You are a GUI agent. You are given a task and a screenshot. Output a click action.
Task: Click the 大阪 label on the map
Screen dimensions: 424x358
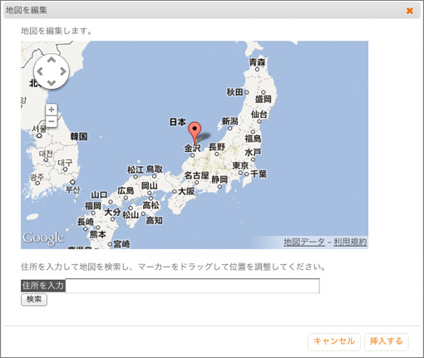(186, 191)
